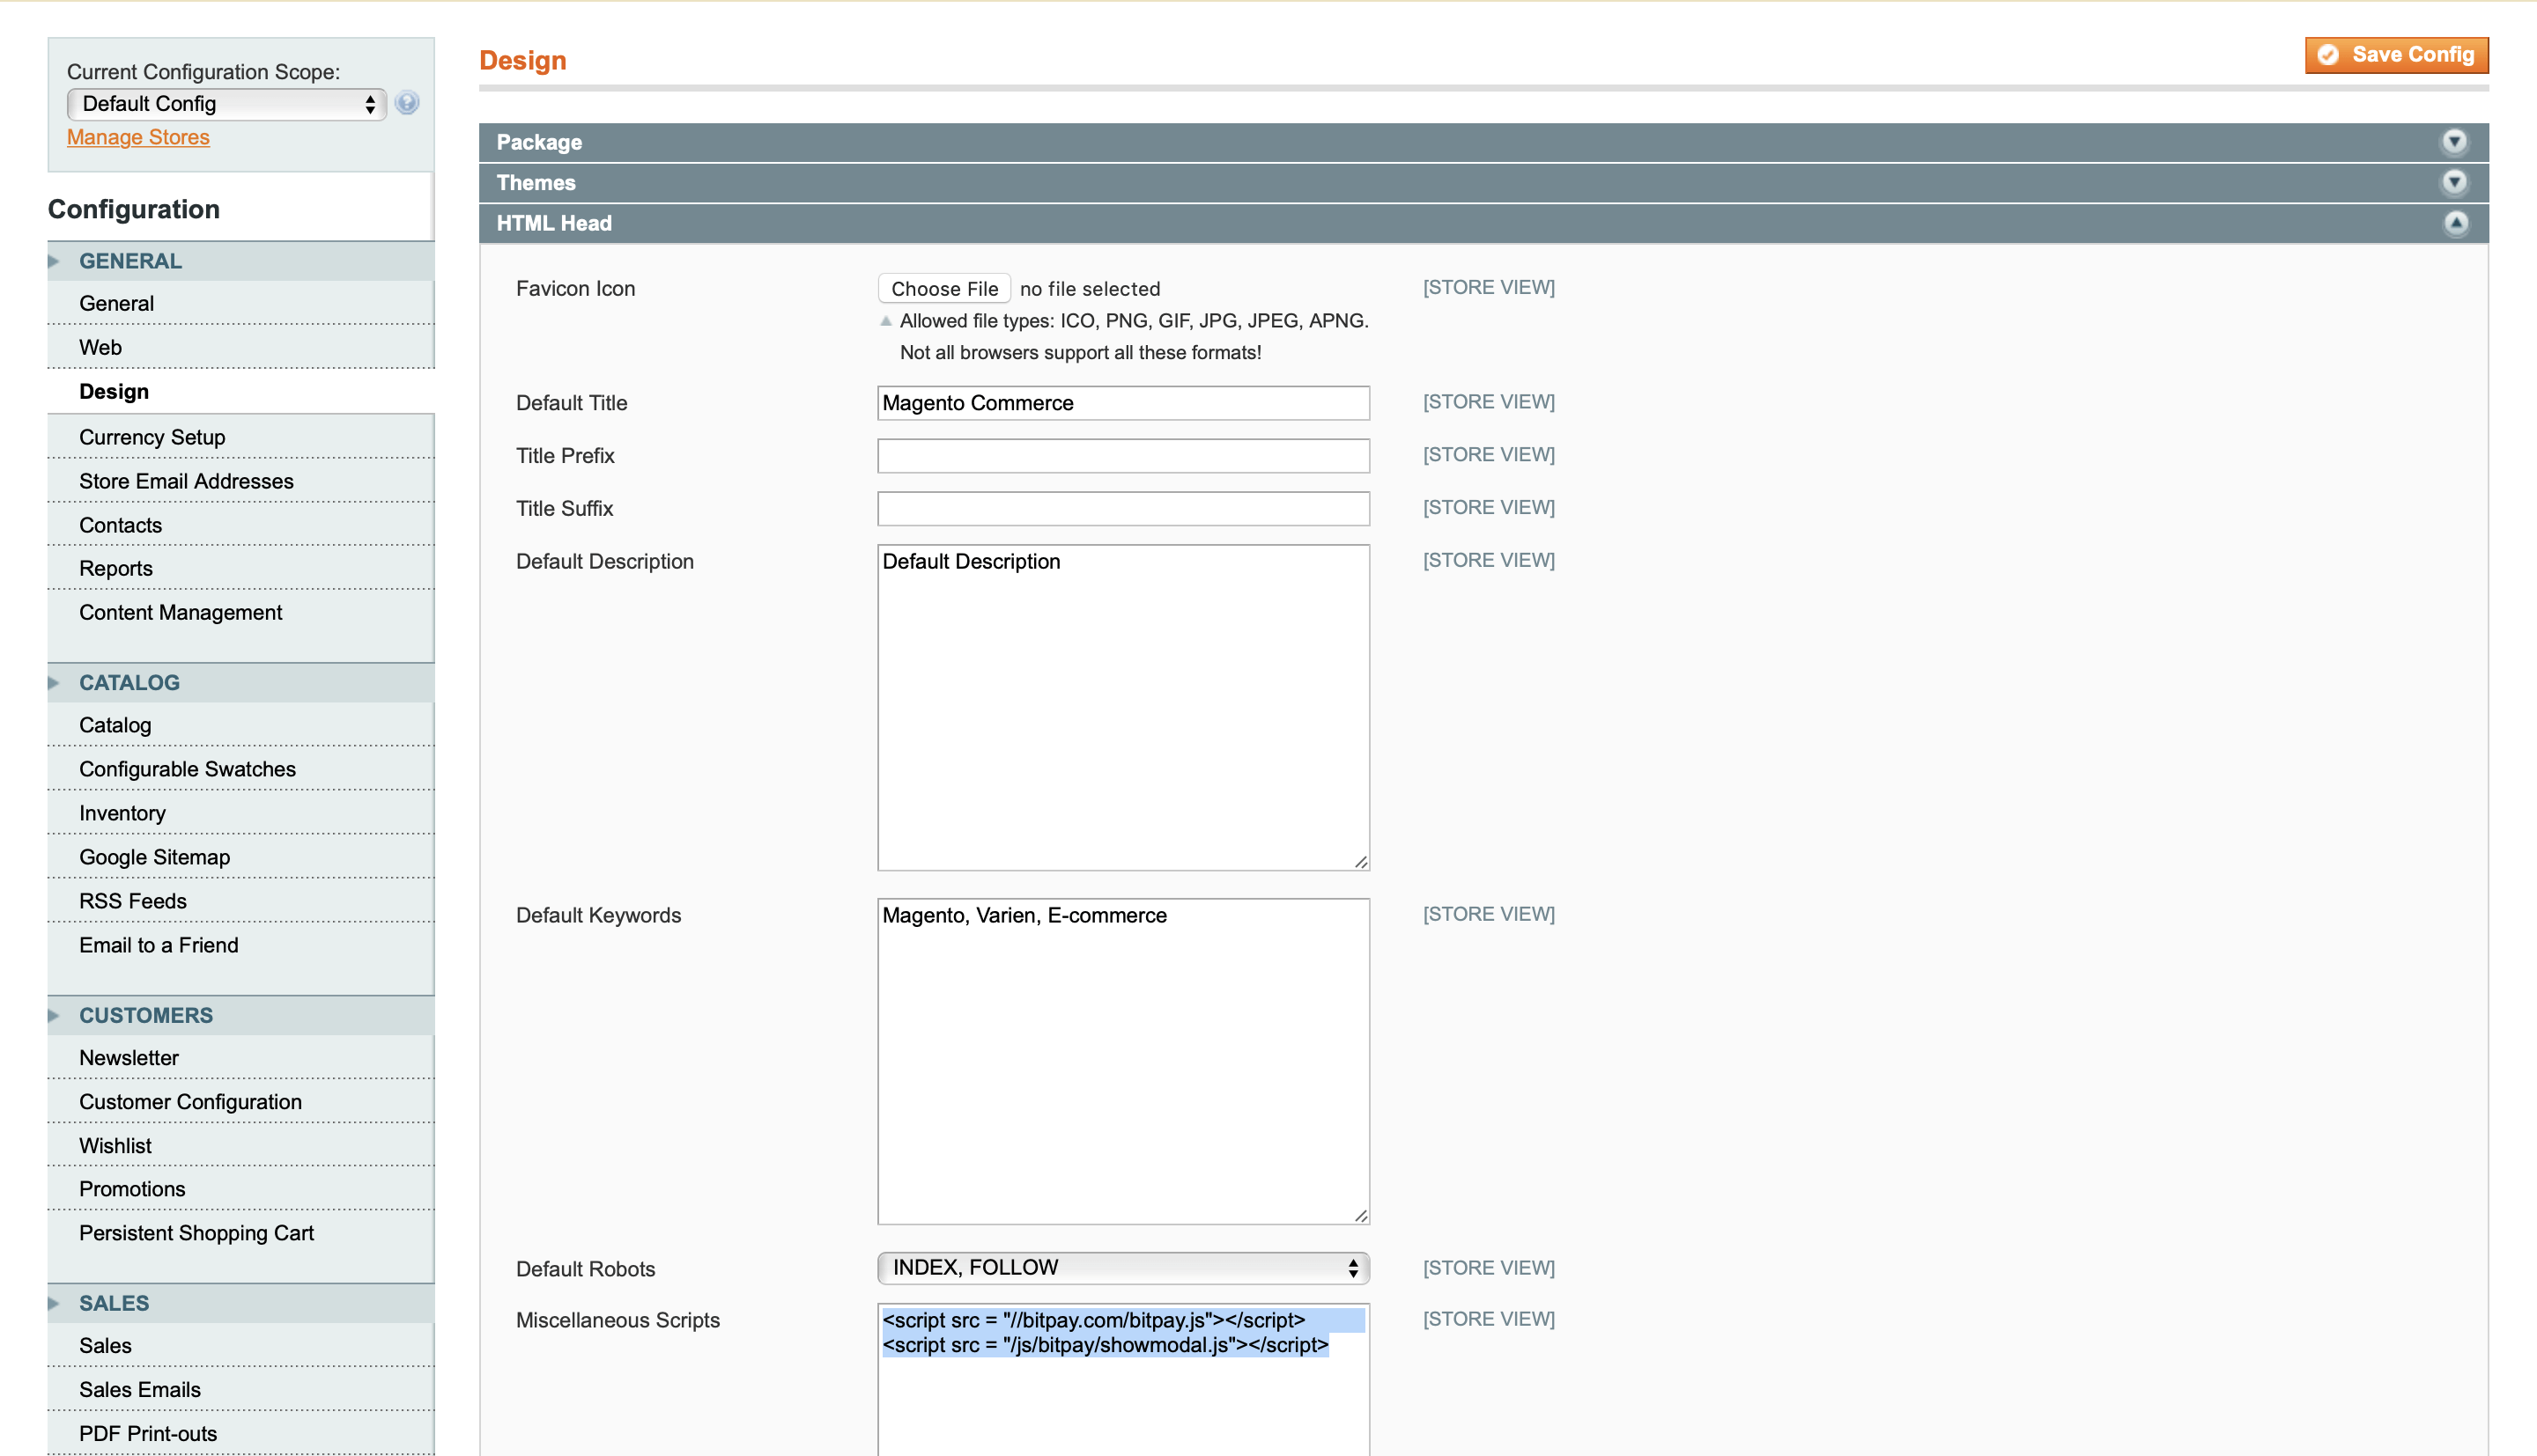
Task: Click the Default Keywords textarea resize handle
Action: pyautogui.click(x=1360, y=1216)
